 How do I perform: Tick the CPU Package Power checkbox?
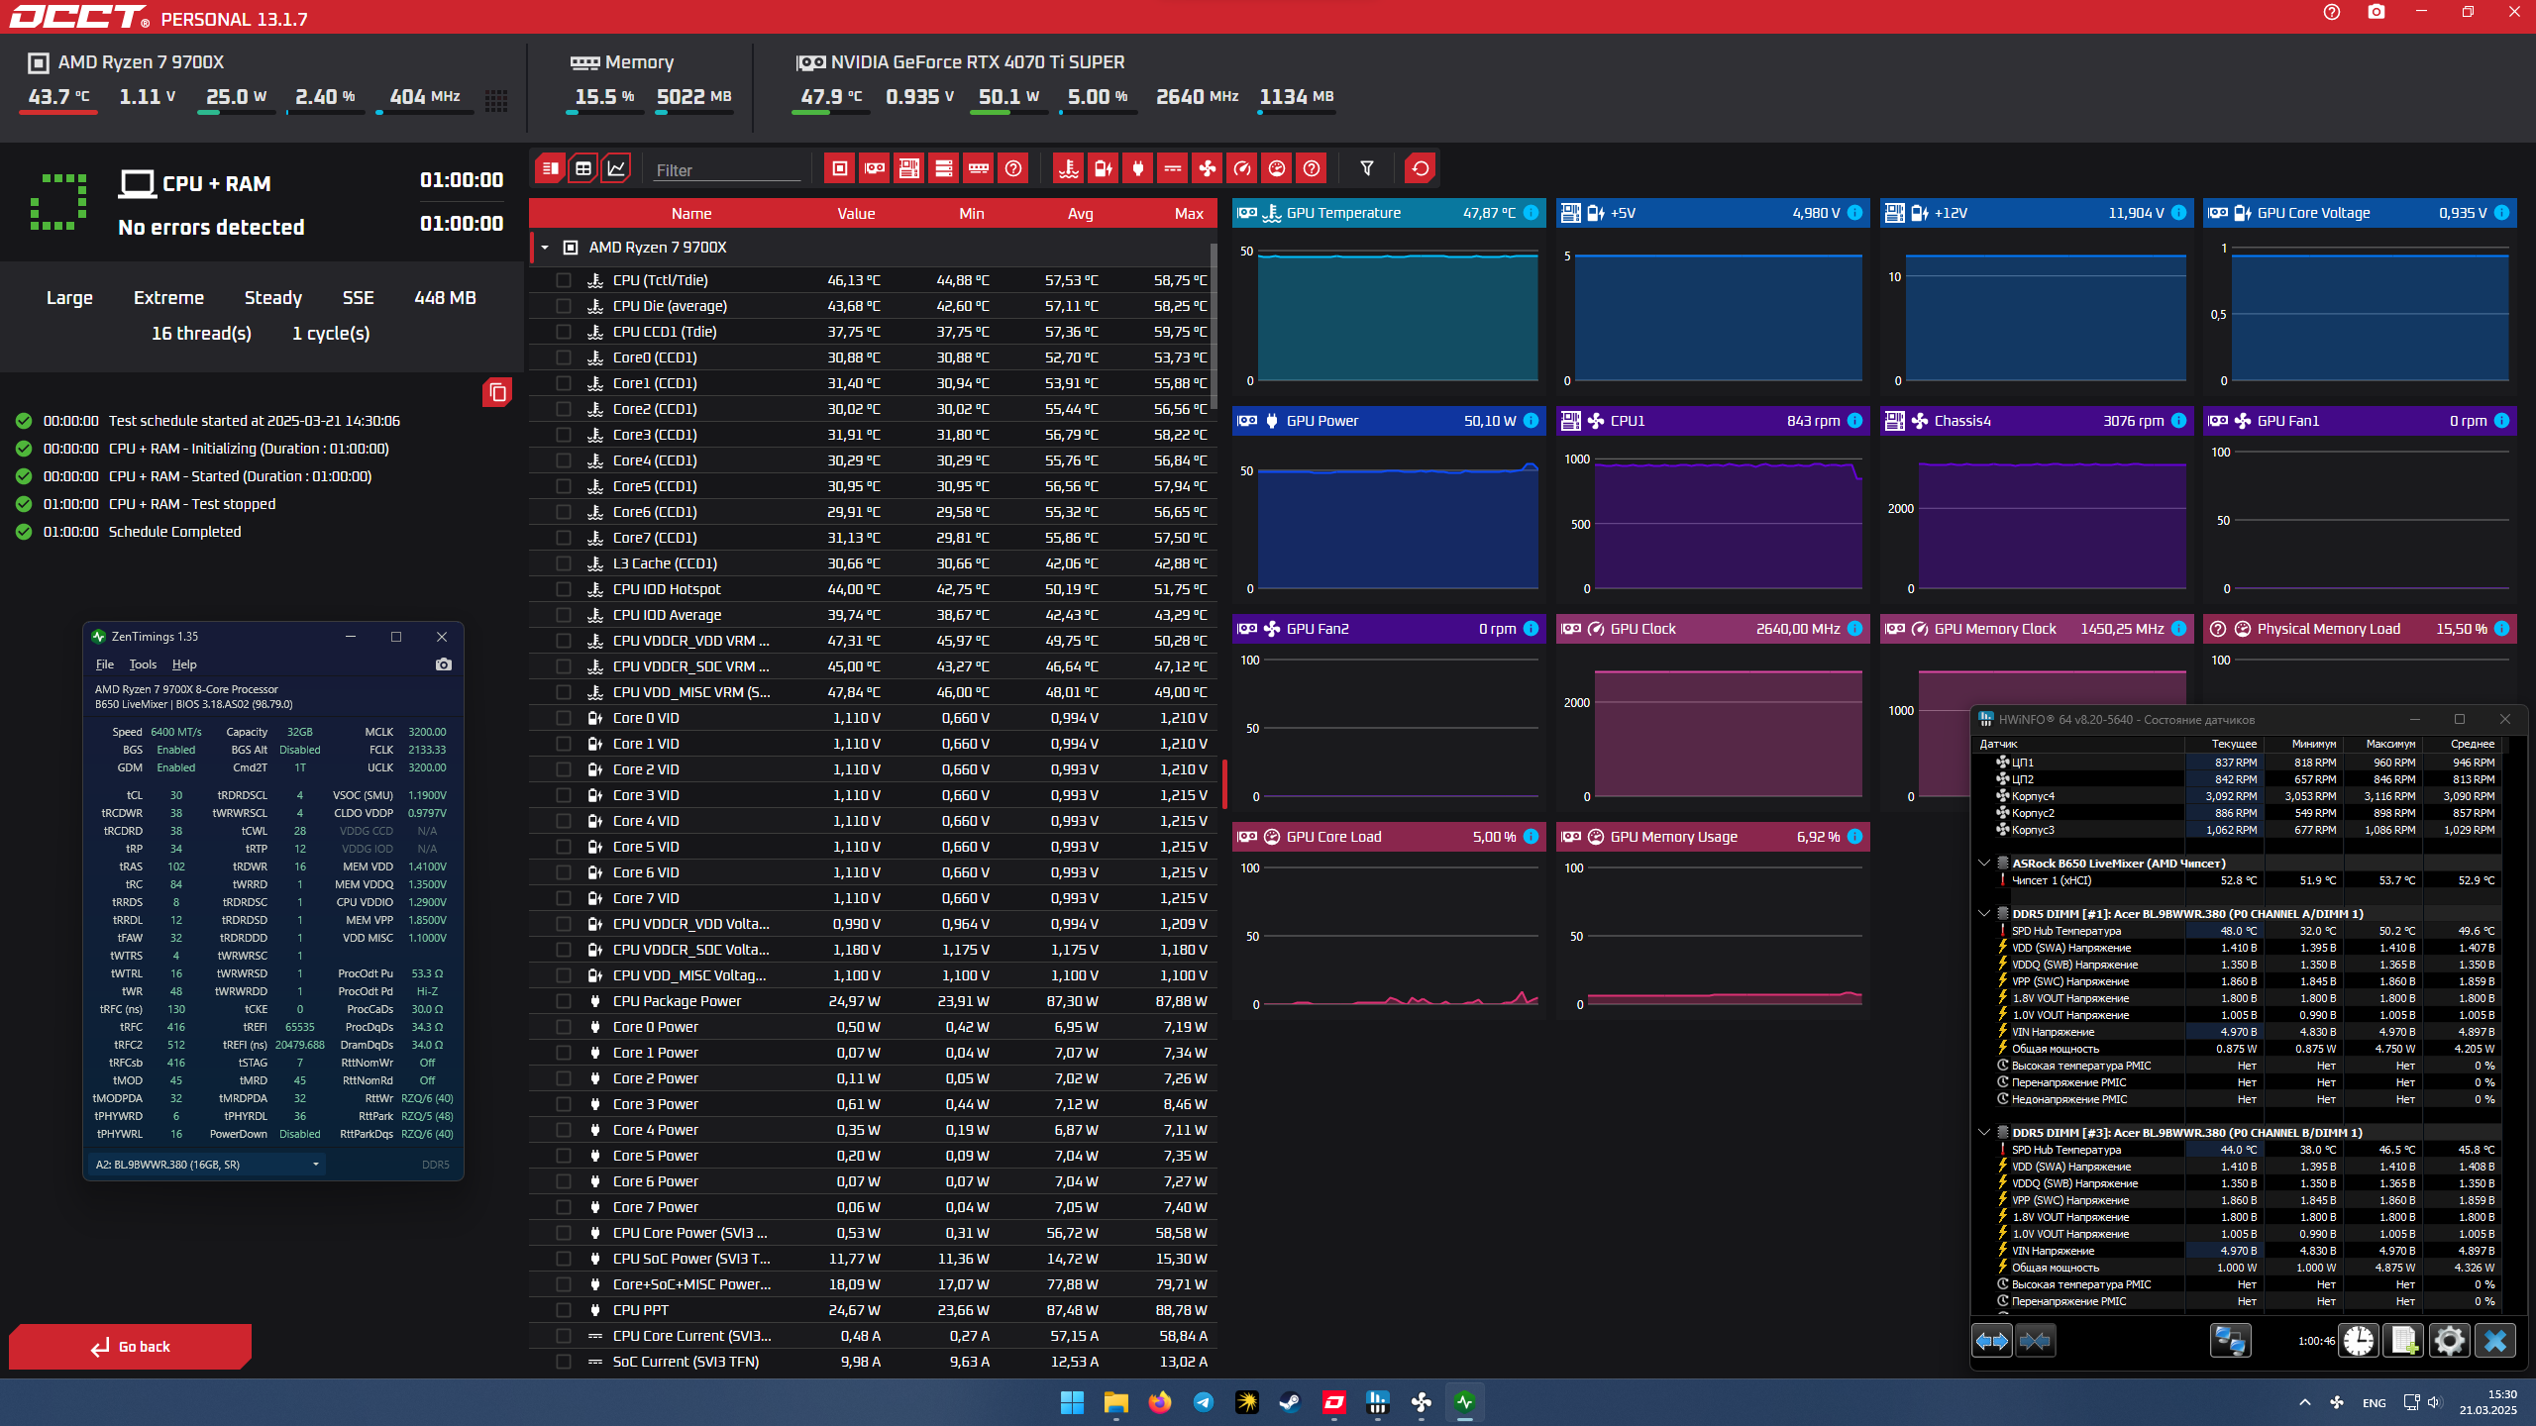[x=564, y=1001]
